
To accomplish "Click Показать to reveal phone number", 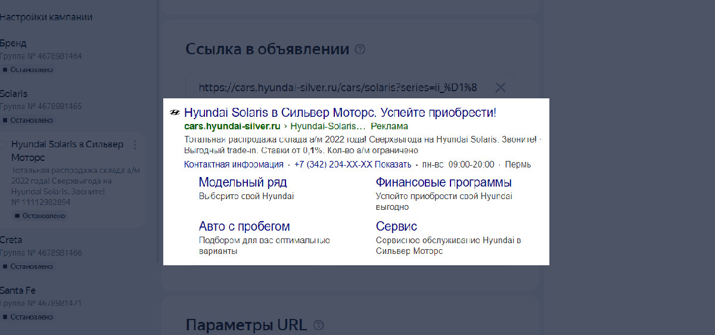I will click(x=393, y=165).
